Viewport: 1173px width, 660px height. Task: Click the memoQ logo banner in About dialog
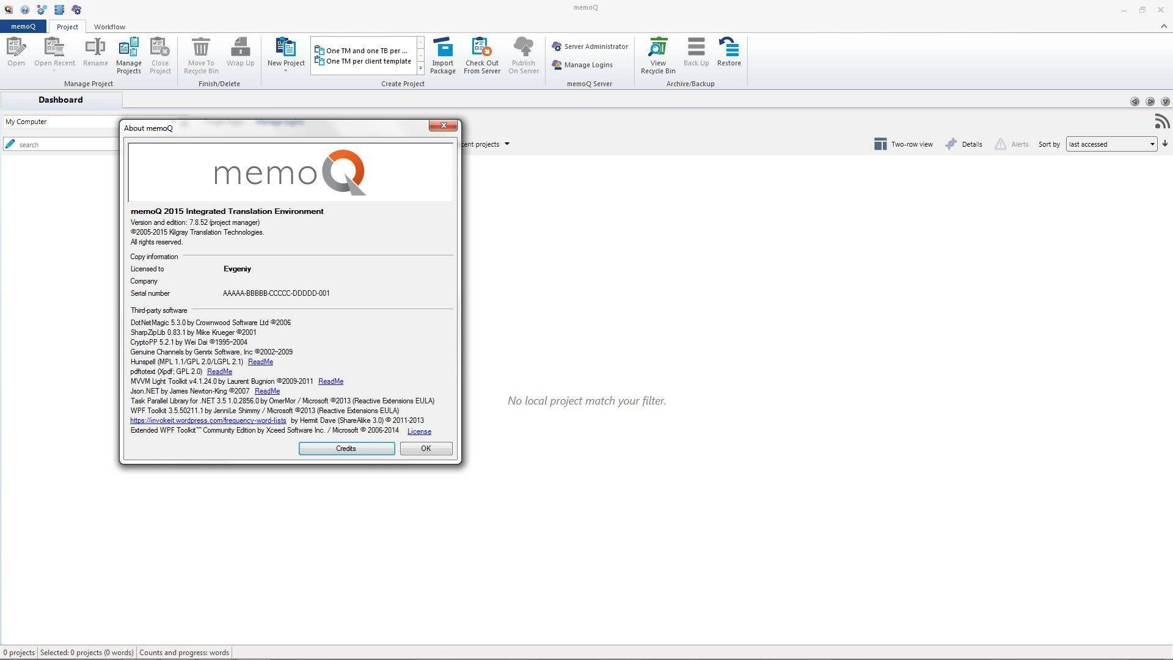(290, 172)
